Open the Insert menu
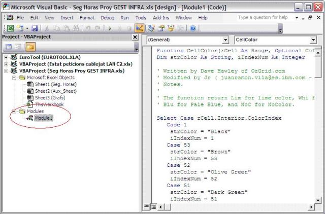The height and width of the screenshot is (214, 325). pyautogui.click(x=67, y=18)
